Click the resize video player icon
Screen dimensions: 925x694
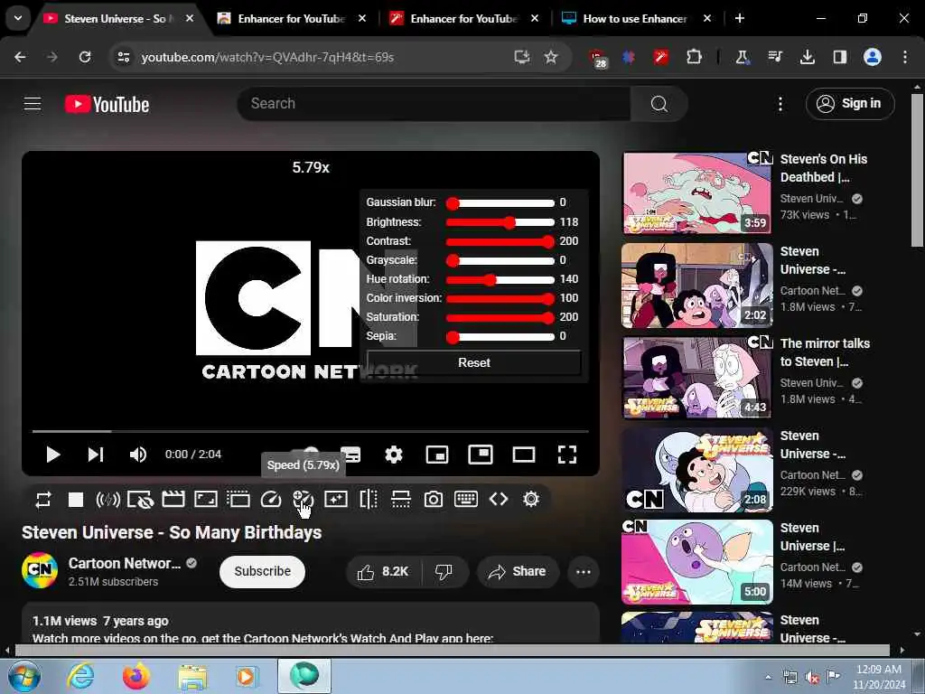(206, 500)
